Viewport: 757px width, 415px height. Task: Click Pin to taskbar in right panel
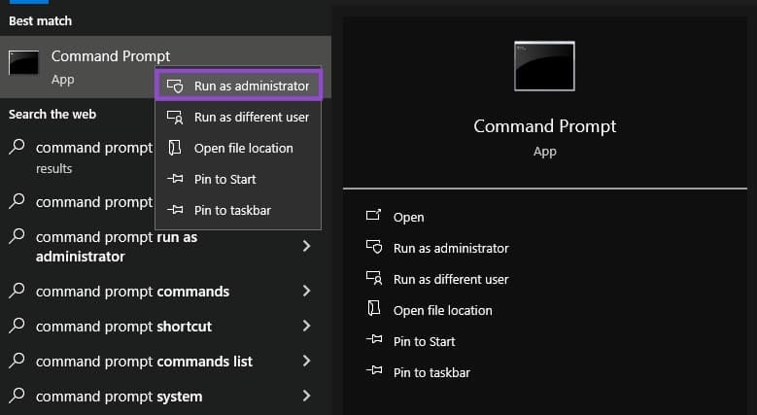point(431,372)
